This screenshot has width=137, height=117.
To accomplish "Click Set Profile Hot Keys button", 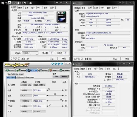I will coord(16,74).
